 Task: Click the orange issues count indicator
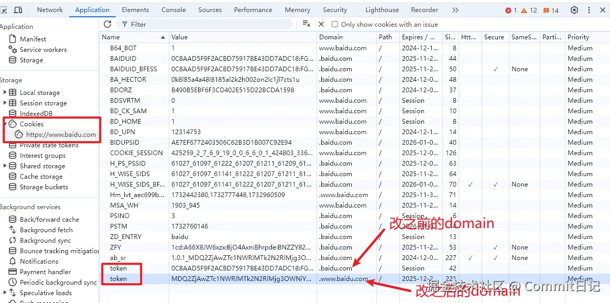pyautogui.click(x=551, y=10)
